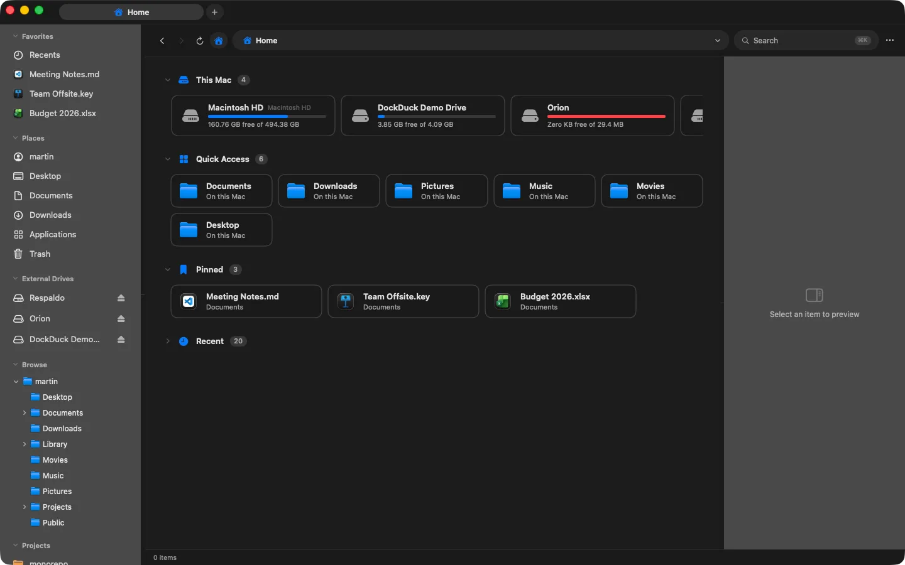Select Macintosh HD drive card

[253, 116]
